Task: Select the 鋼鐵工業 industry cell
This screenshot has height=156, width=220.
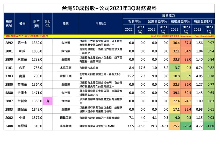Action: [66, 118]
